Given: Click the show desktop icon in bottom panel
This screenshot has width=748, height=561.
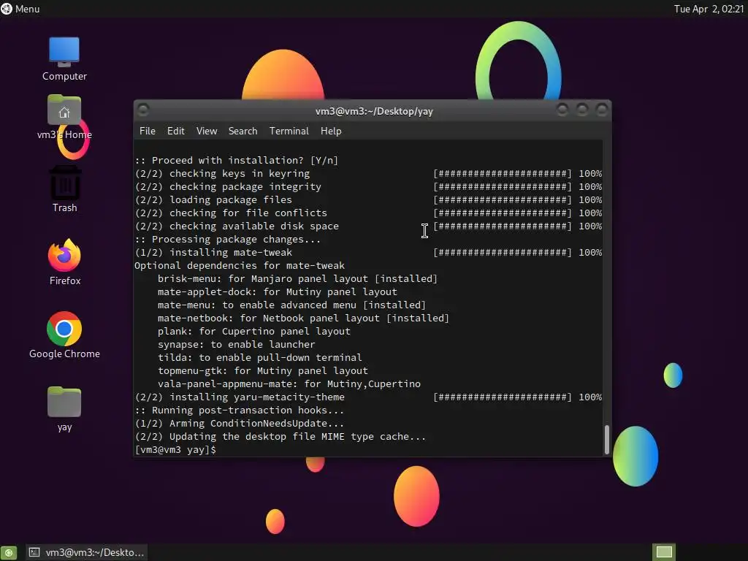Looking at the screenshot, I should coord(9,552).
